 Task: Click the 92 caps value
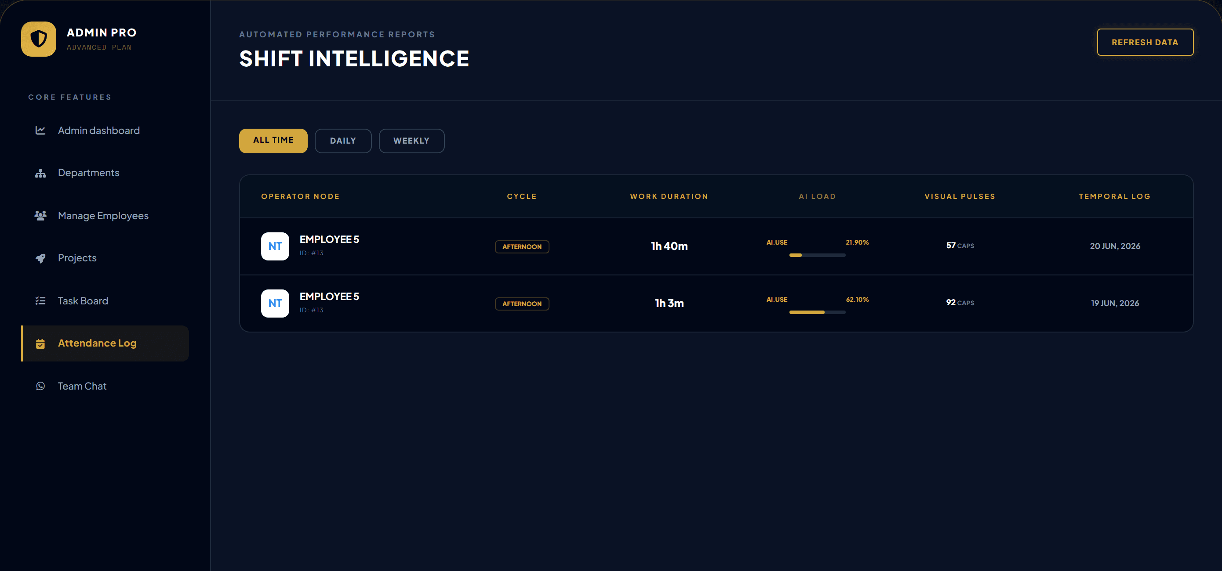[960, 302]
